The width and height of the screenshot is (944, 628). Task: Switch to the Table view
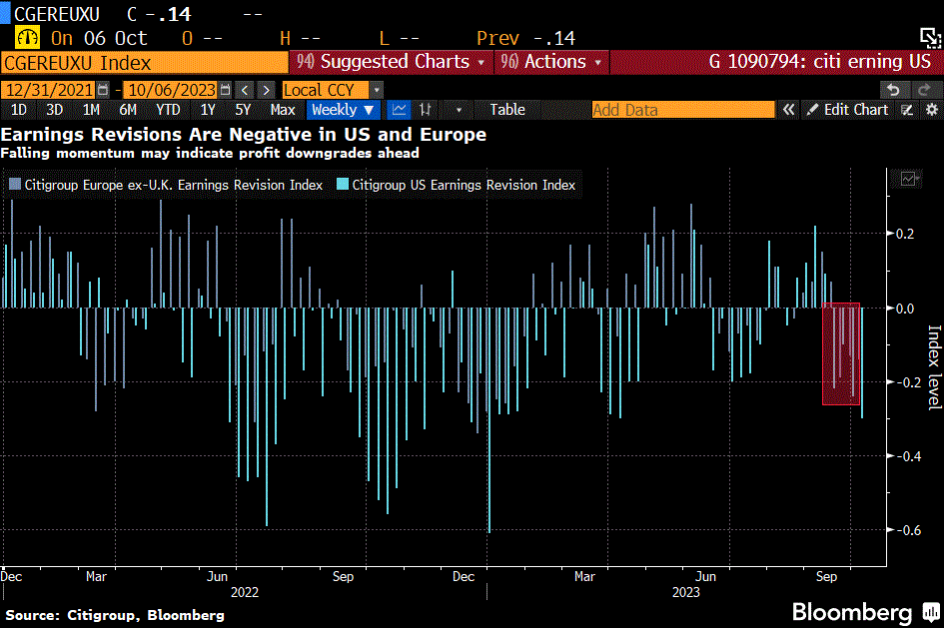tap(507, 110)
